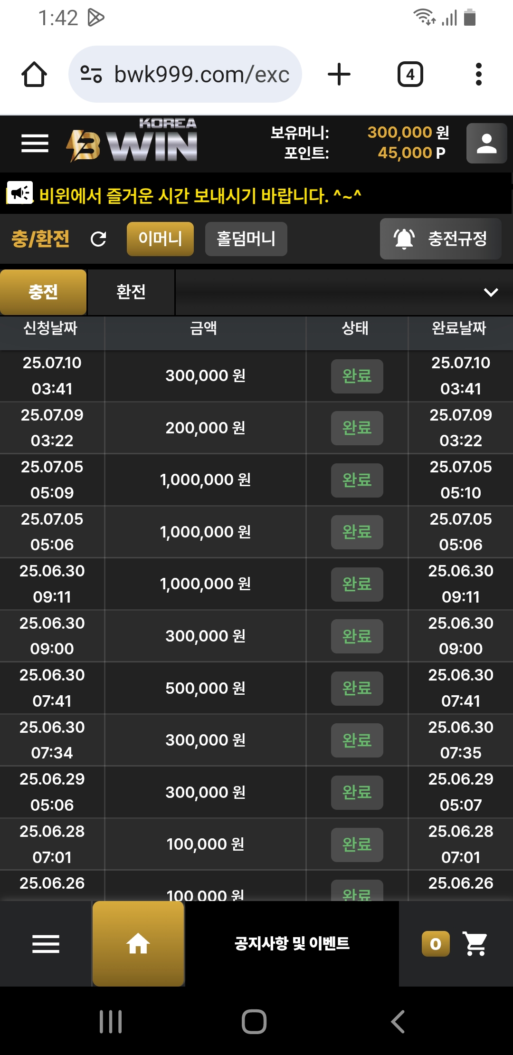Tap the announcement megaphone icon

coord(20,193)
